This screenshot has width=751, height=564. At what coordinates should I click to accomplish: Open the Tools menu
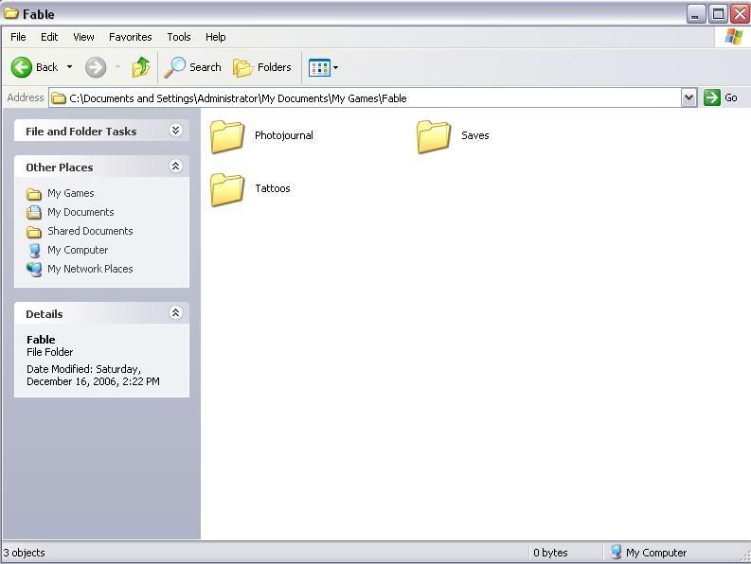[x=179, y=37]
